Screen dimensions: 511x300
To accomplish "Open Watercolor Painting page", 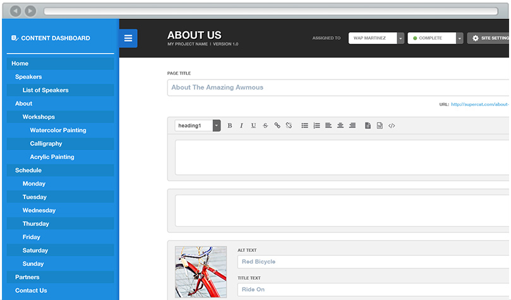I will [60, 130].
